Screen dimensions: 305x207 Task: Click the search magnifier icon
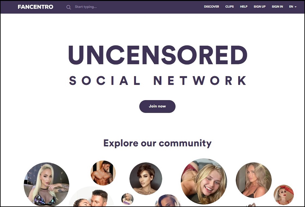pyautogui.click(x=68, y=7)
